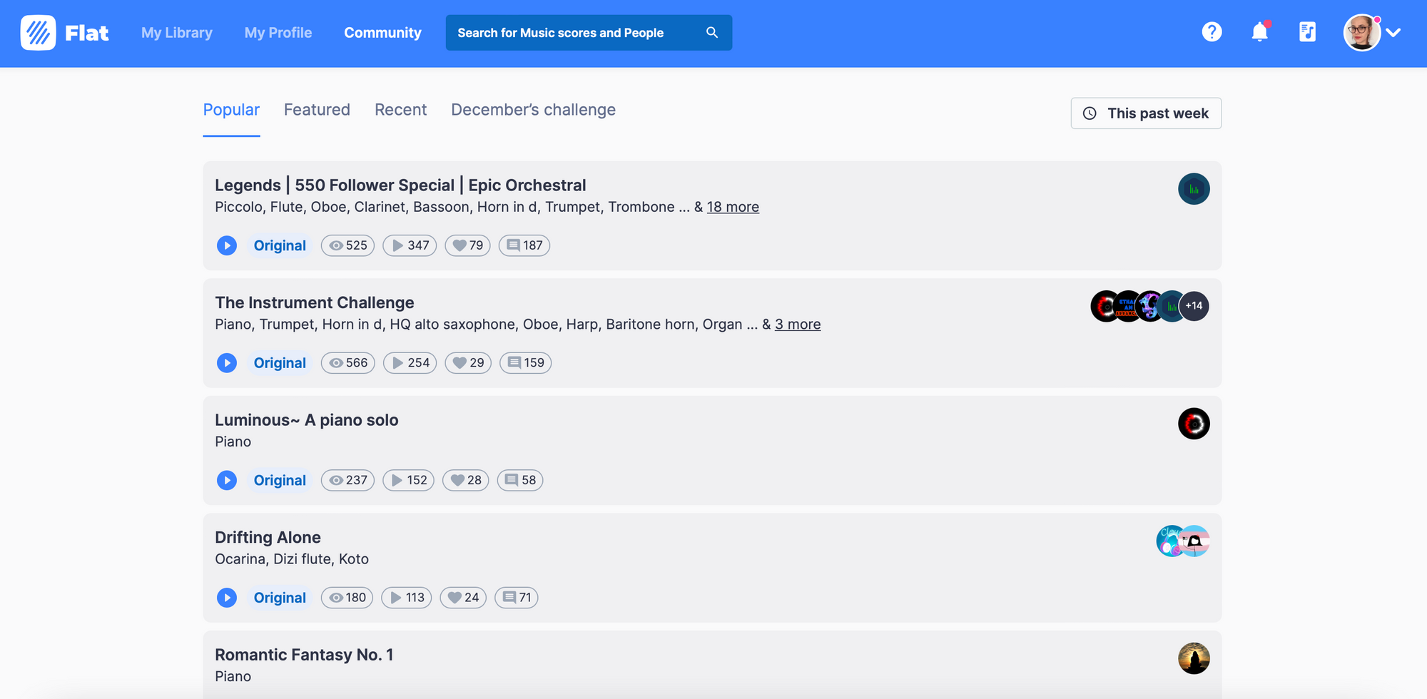Switch to the Recent tab

coord(400,110)
